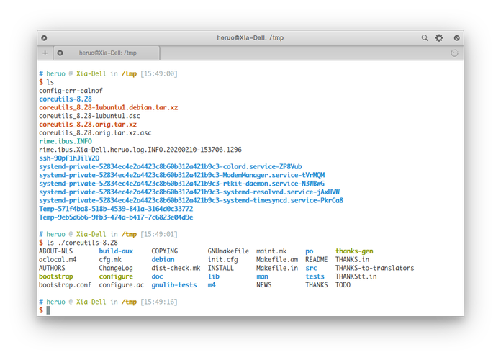Click the init.cfg file name

pos(222,260)
